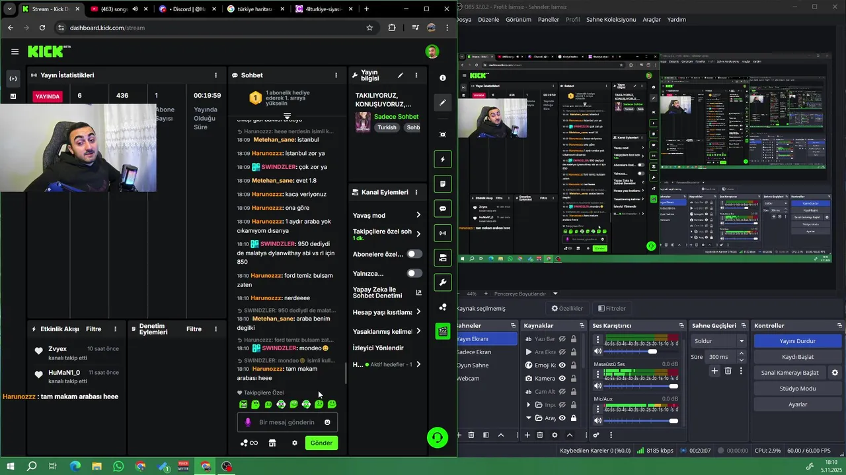Click Kaydı Başlat in OBS
Screen dimensions: 846x475
797,357
